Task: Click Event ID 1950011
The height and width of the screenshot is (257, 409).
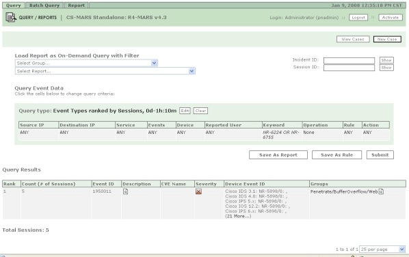Action: [x=102, y=191]
